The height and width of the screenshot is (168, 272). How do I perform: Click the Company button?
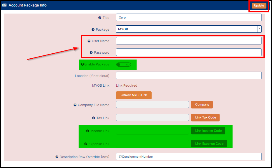coord(202,105)
